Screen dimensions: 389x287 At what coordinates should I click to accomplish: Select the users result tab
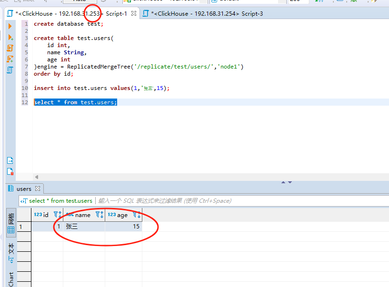point(23,189)
